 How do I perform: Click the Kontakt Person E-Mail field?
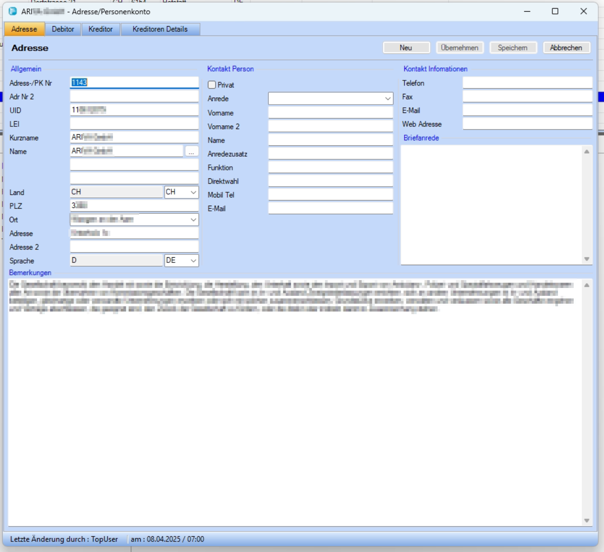click(331, 208)
